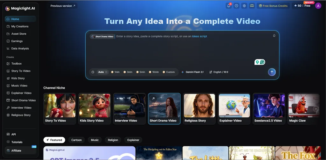Open the MagicLight.ai banner card

tap(89, 153)
